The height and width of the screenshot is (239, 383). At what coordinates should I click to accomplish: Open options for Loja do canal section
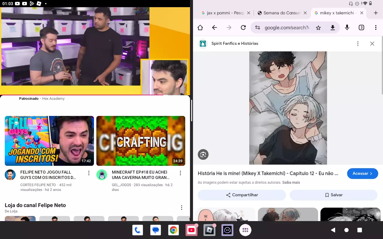click(x=182, y=208)
